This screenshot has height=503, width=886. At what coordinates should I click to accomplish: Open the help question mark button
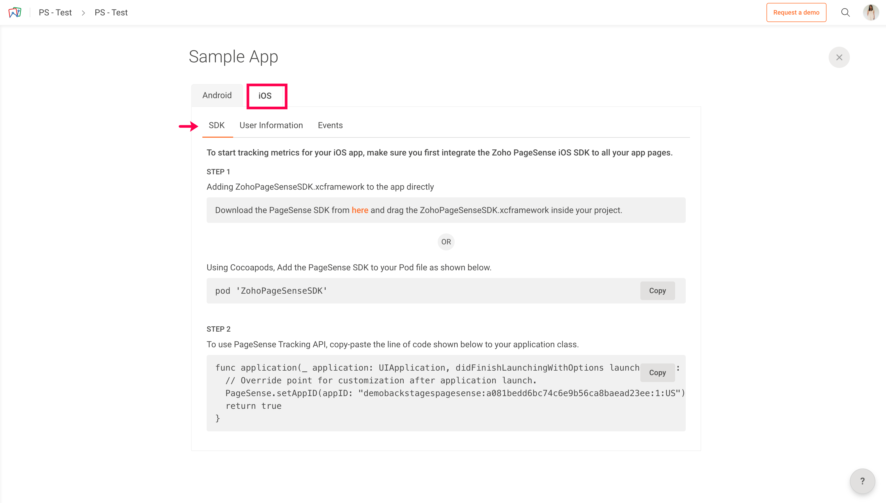point(862,481)
